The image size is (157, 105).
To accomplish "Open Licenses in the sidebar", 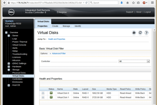I will [17, 57].
